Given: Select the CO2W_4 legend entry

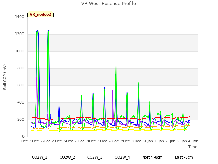Looking at the screenshot, I should tap(119, 157).
